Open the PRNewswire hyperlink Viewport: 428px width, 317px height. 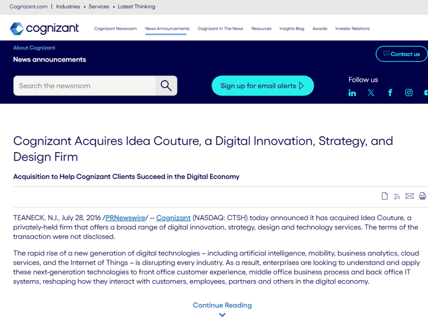point(125,218)
